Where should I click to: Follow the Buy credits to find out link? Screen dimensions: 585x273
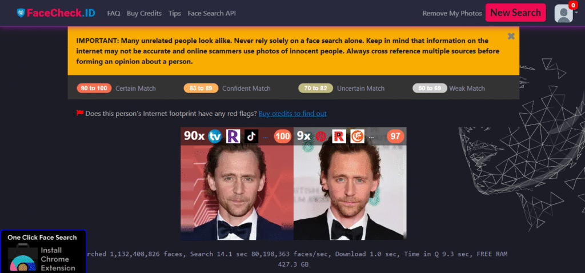tap(292, 114)
